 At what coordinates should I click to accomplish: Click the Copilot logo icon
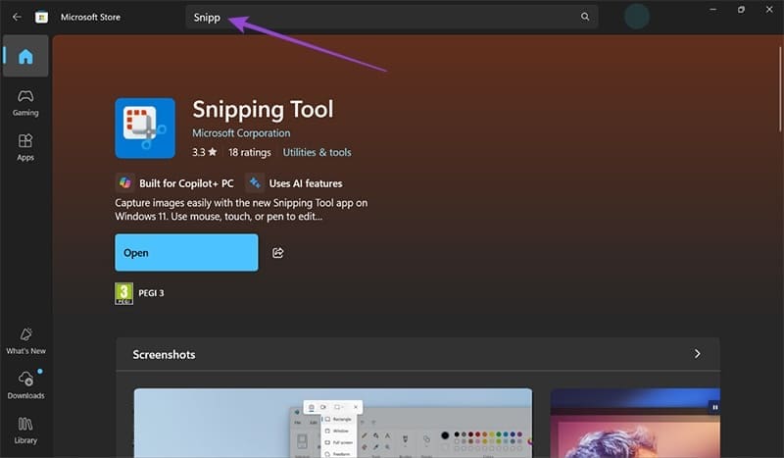click(125, 183)
